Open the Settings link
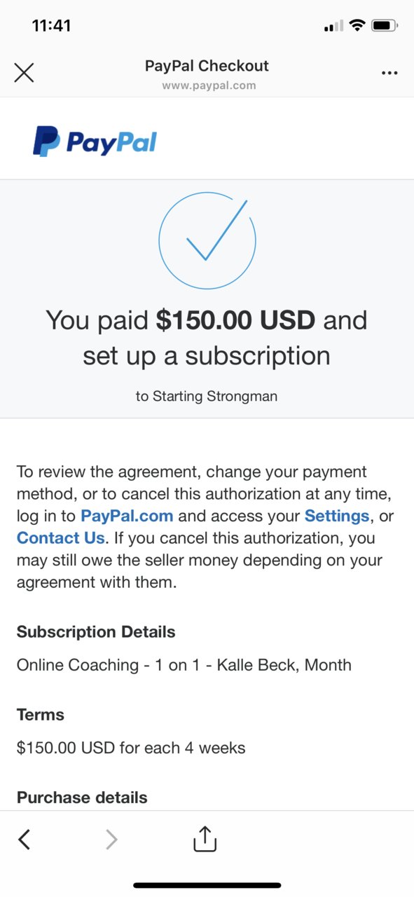Viewport: 414px width, 897px height. pos(336,516)
